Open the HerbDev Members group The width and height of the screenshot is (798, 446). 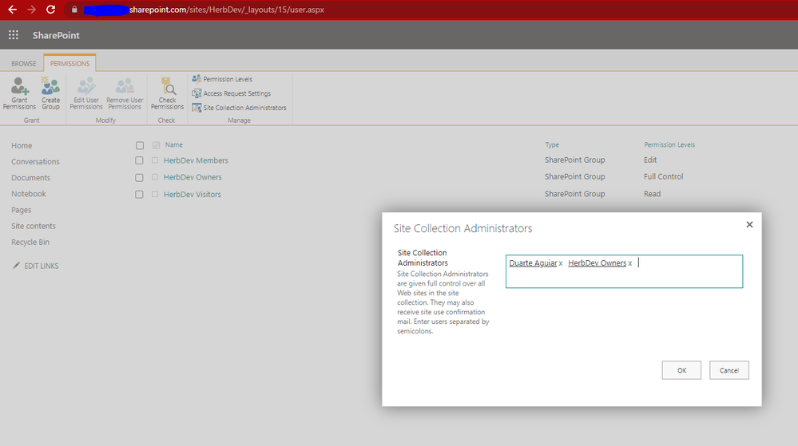(196, 160)
